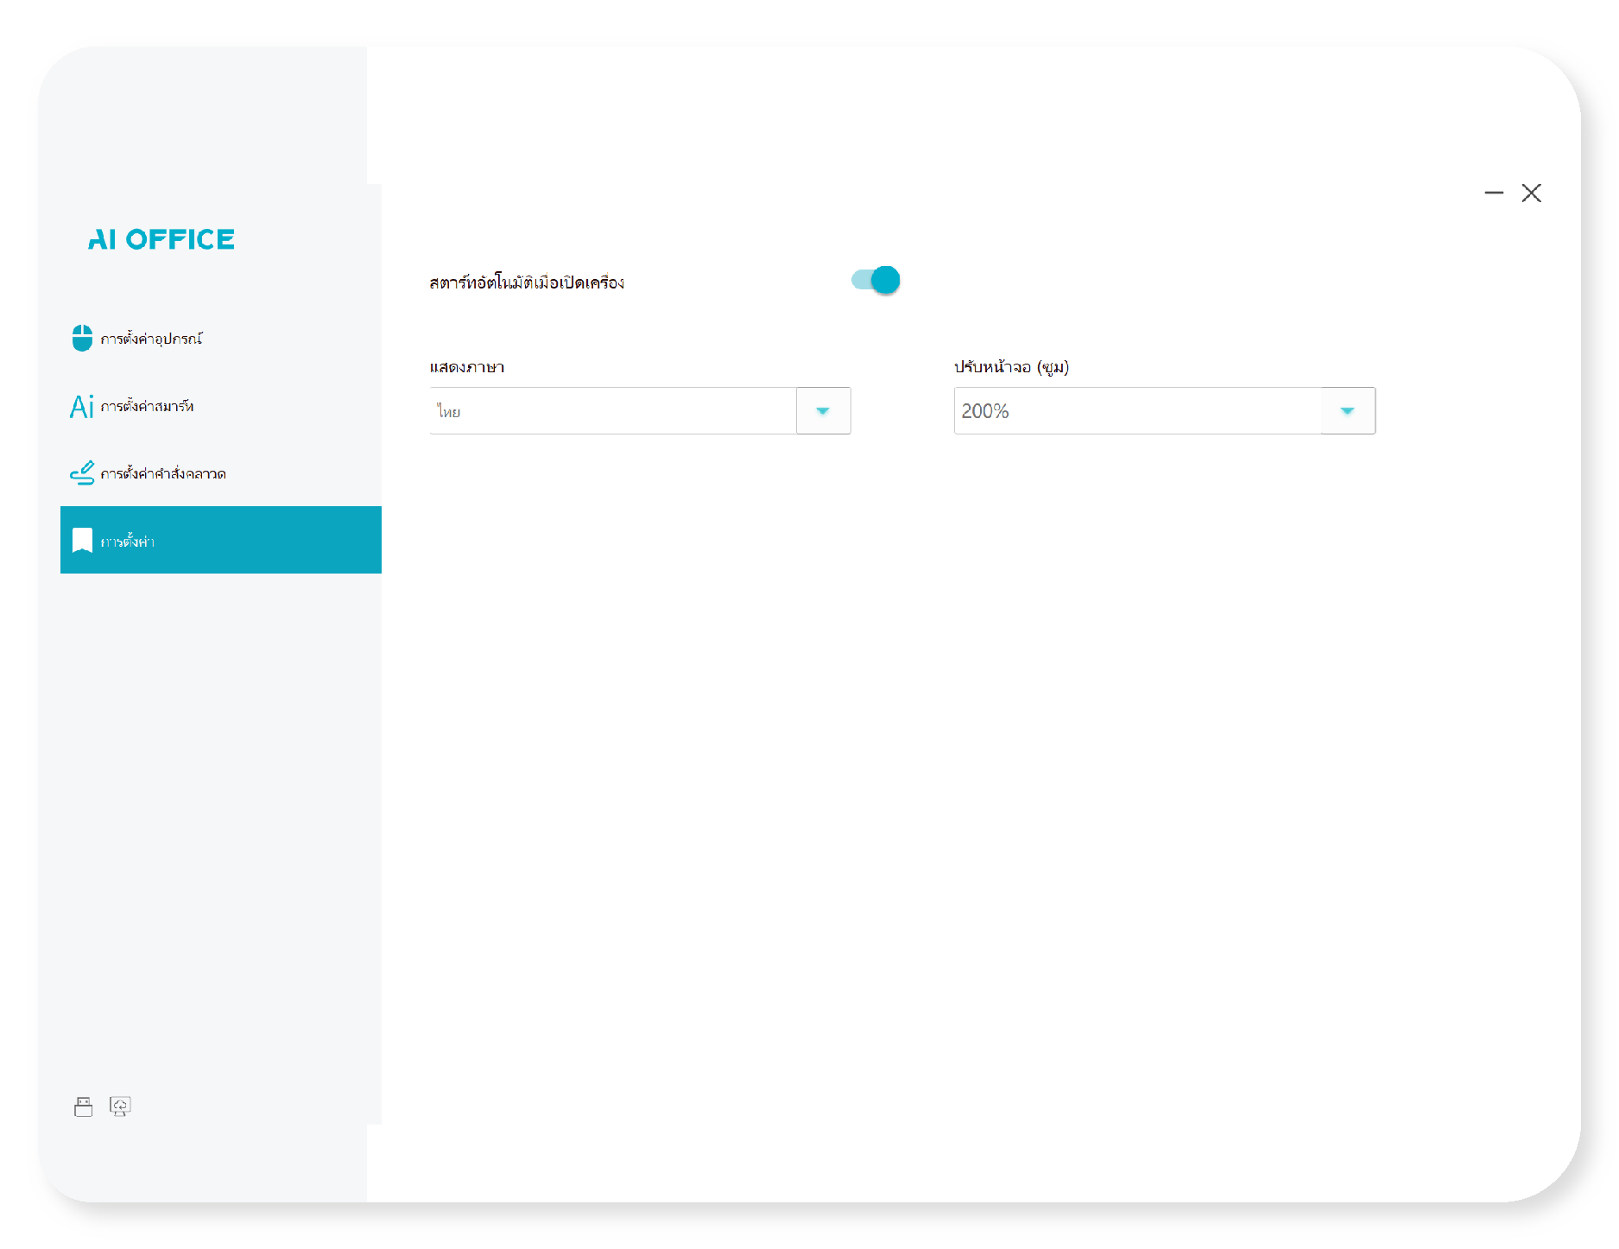Click the สตาร์ทอัตโนมัติเมื่อเปิดเครื่อง label
This screenshot has width=1619, height=1249.
coord(527,282)
